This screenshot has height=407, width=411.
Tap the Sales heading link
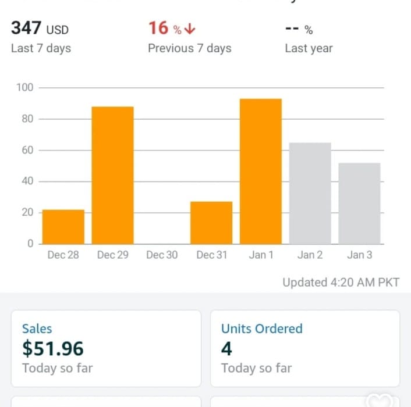pos(37,329)
